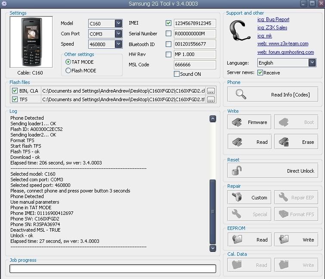Screen dimensions: 325x279
Task: Click the Special wrench icon
Action: (x=236, y=214)
